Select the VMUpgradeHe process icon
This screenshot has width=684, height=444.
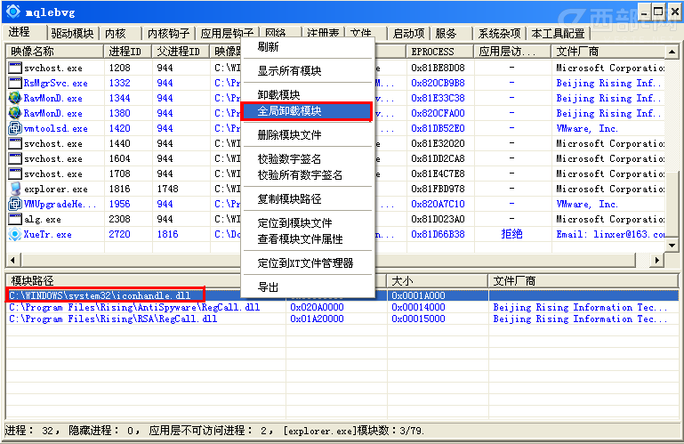[14, 204]
